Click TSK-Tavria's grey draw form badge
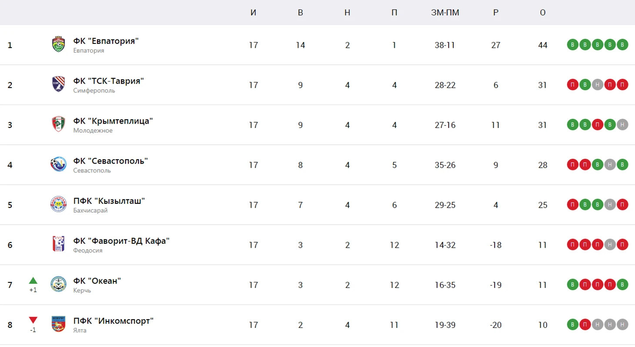The height and width of the screenshot is (347, 635). [598, 85]
